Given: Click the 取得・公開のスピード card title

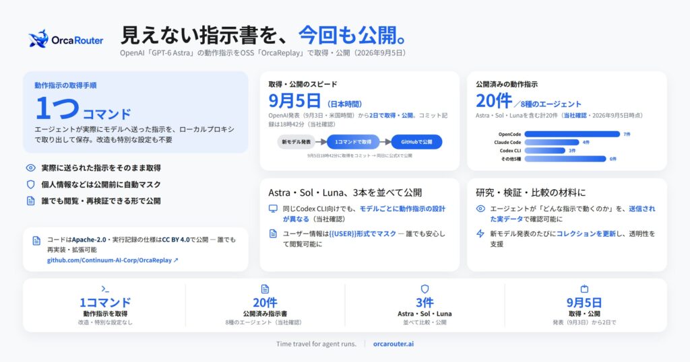Looking at the screenshot, I should click(x=303, y=84).
